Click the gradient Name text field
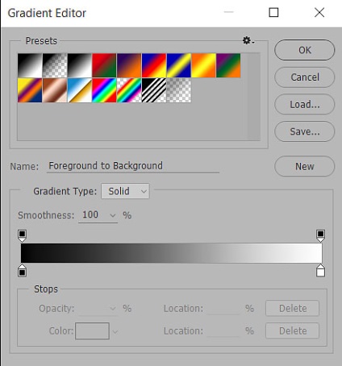This screenshot has height=366, width=342. (x=133, y=166)
